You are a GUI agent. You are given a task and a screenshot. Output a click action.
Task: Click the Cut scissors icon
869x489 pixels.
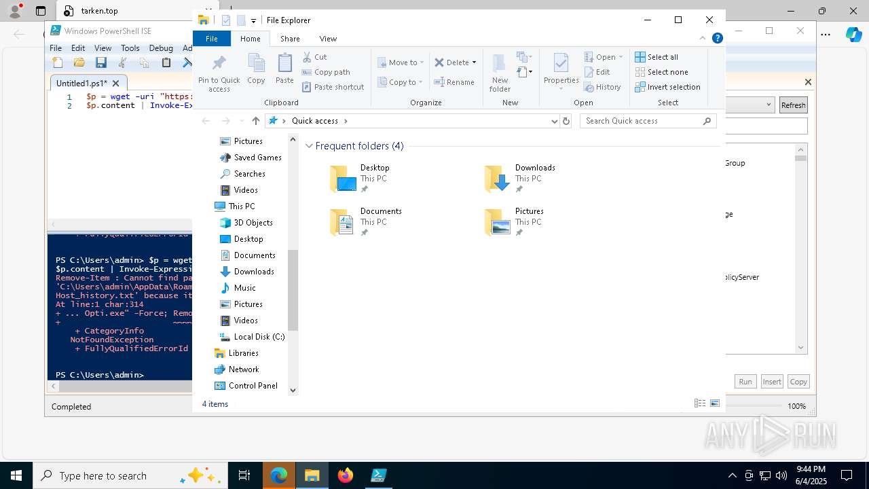(x=307, y=57)
